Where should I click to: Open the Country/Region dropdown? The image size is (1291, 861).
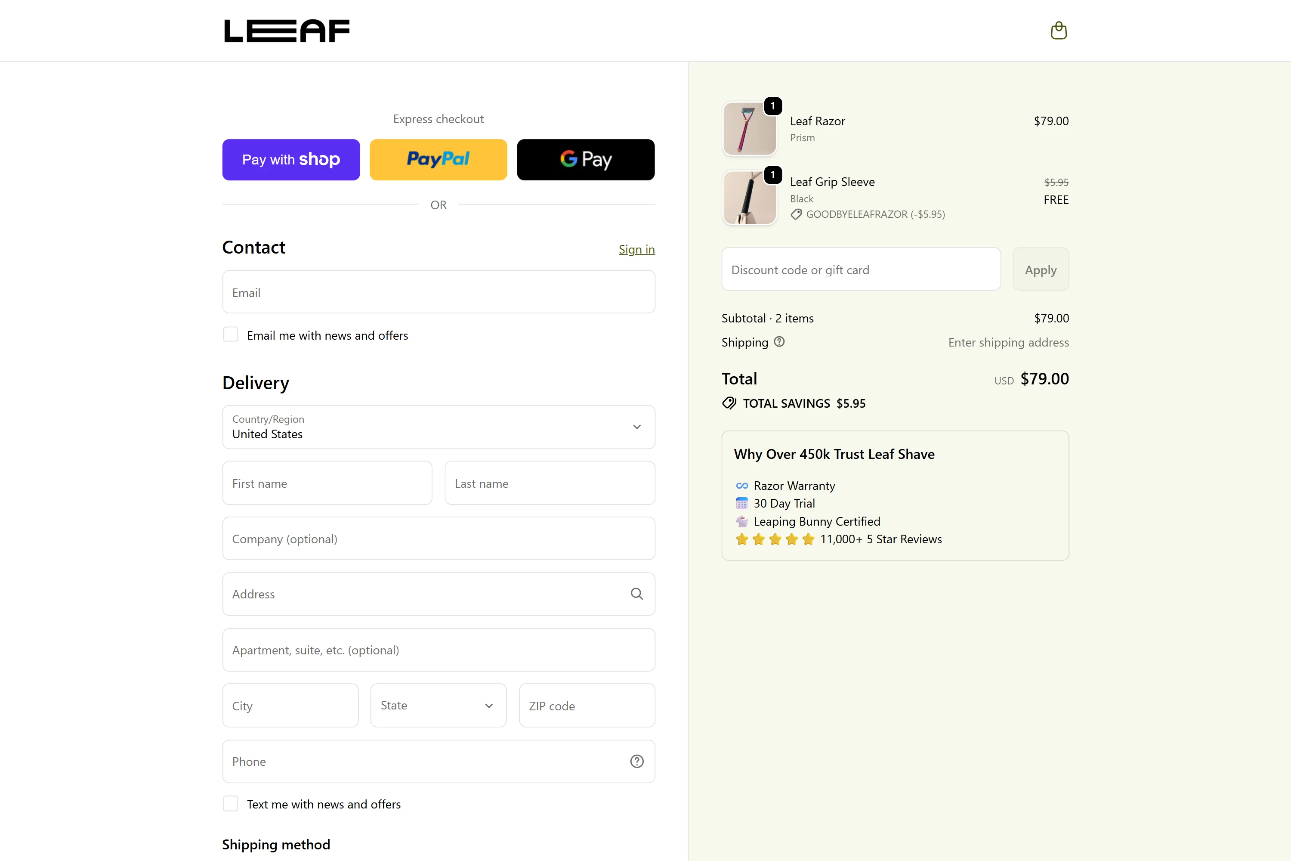pos(438,427)
